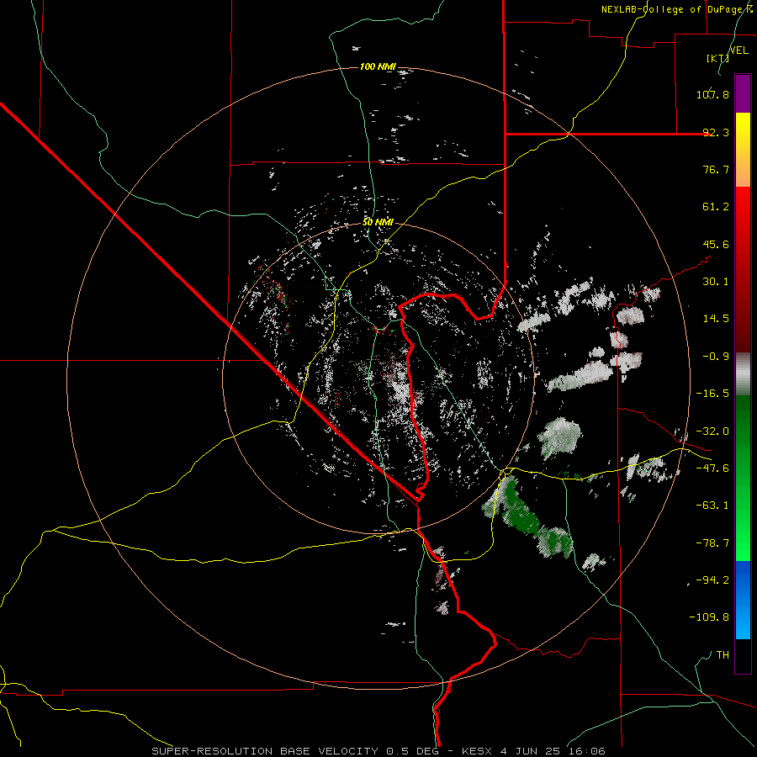Viewport: 757px width, 757px height.
Task: Click the TH legend label
Action: click(x=723, y=655)
